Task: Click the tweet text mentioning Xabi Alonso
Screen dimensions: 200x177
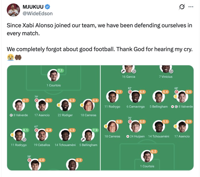Action: (x=99, y=29)
